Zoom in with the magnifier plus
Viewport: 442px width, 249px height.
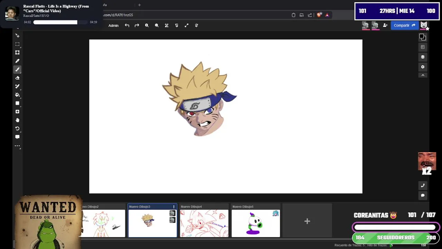coord(147,25)
